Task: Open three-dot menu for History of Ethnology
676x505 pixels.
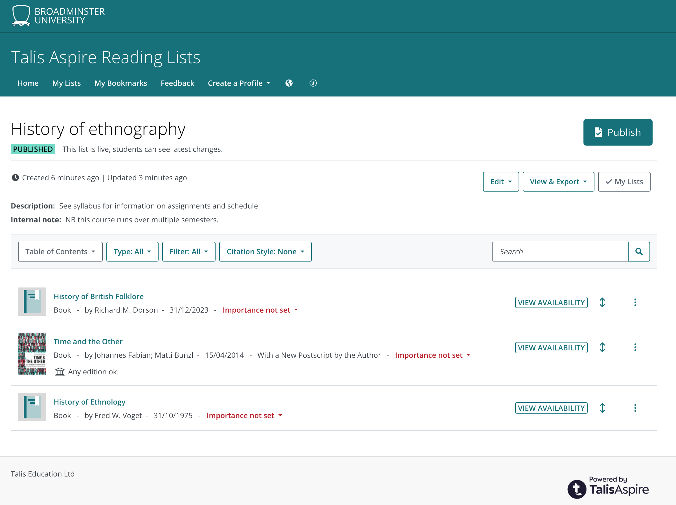Action: [x=635, y=408]
